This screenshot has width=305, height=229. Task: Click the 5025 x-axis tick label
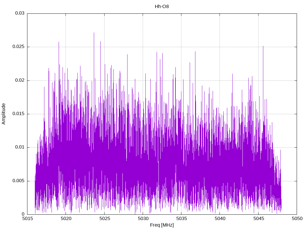click(105, 219)
